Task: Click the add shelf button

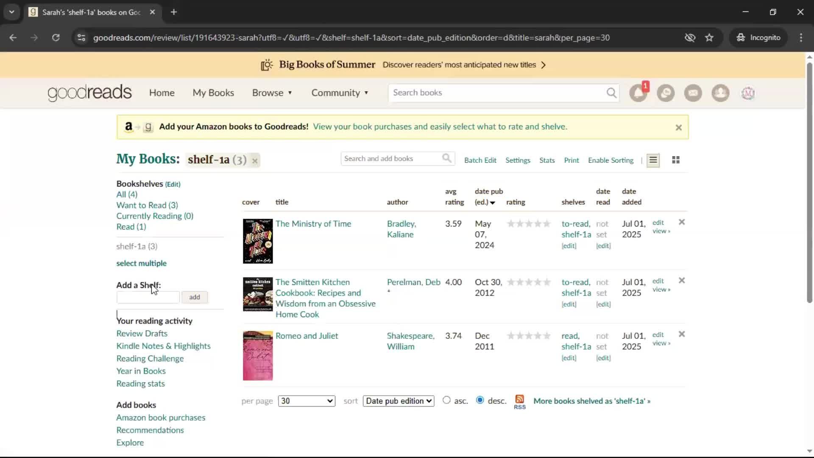Action: (195, 297)
